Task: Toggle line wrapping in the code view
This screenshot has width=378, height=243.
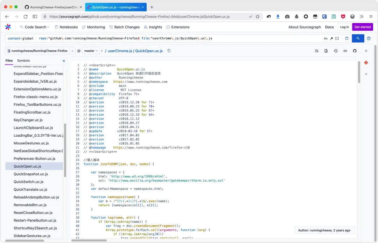Action: 316,51
